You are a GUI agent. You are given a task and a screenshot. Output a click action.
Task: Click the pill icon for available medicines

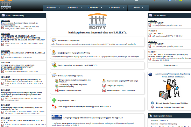(x=54, y=106)
